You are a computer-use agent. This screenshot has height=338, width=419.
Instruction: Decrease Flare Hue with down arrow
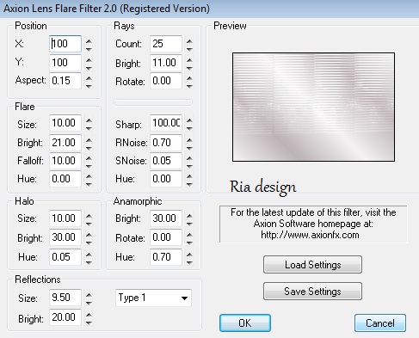tap(89, 185)
